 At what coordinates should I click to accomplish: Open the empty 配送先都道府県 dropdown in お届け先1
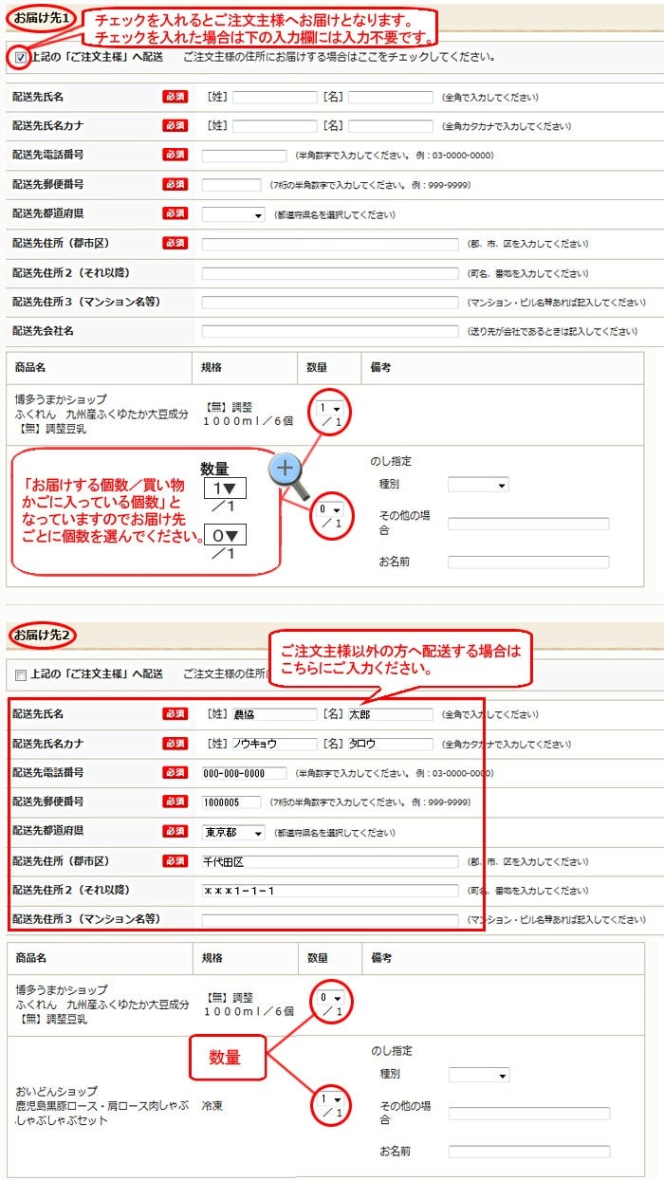pyautogui.click(x=233, y=215)
